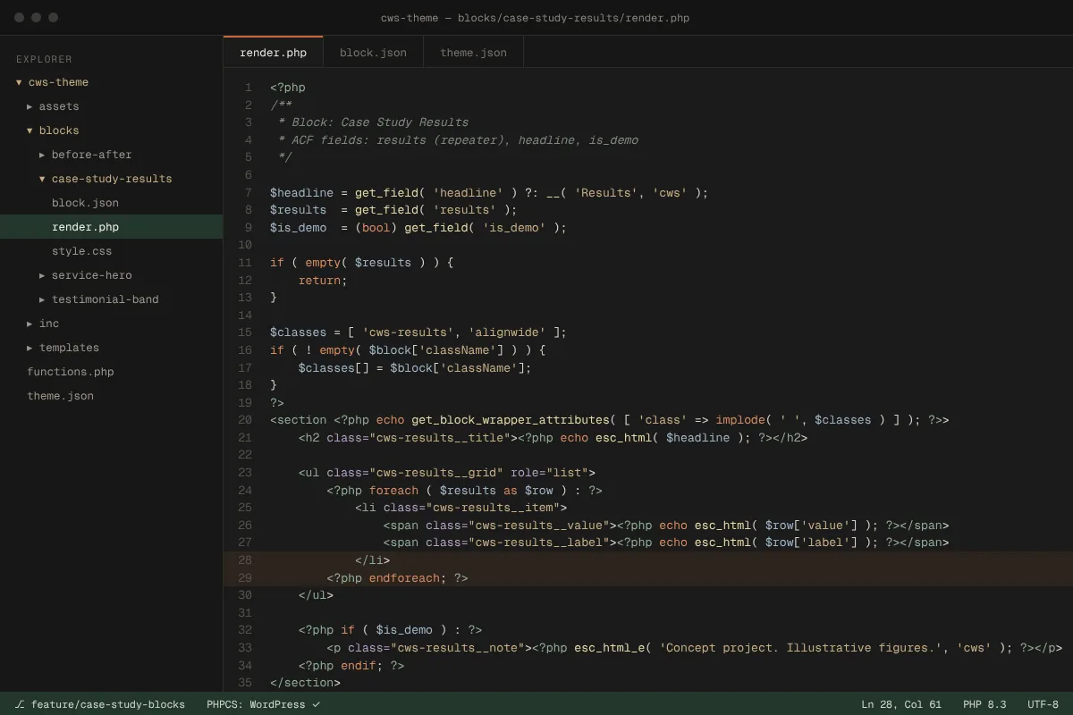Image resolution: width=1073 pixels, height=715 pixels.
Task: Expand the assets folder arrow
Action: tap(30, 106)
